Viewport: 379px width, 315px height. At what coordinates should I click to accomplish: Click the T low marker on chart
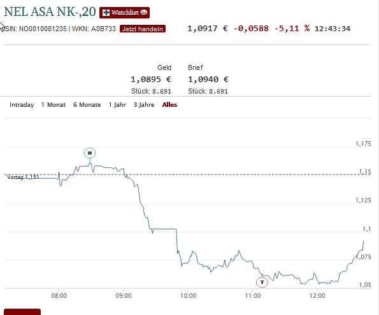pos(262,282)
